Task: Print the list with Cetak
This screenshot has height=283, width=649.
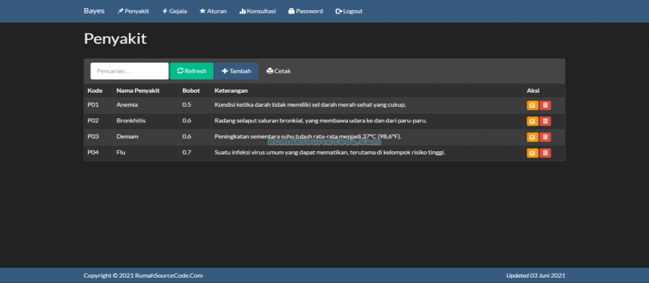Action: (x=279, y=71)
